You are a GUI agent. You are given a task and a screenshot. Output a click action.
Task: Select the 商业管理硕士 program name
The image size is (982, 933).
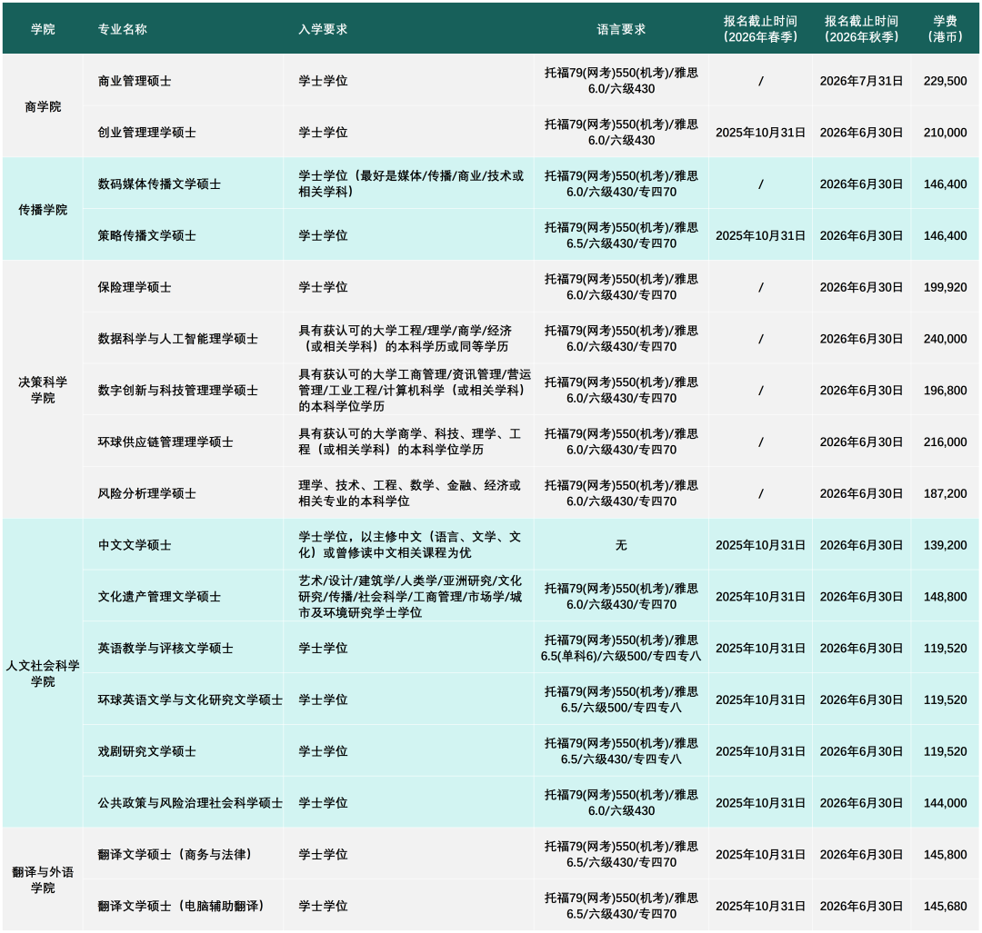tap(135, 81)
